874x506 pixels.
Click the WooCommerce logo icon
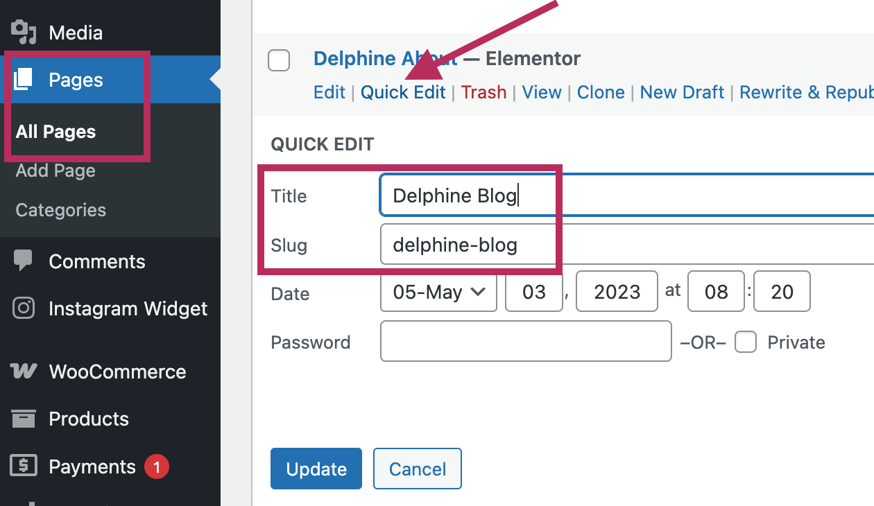[x=24, y=372]
